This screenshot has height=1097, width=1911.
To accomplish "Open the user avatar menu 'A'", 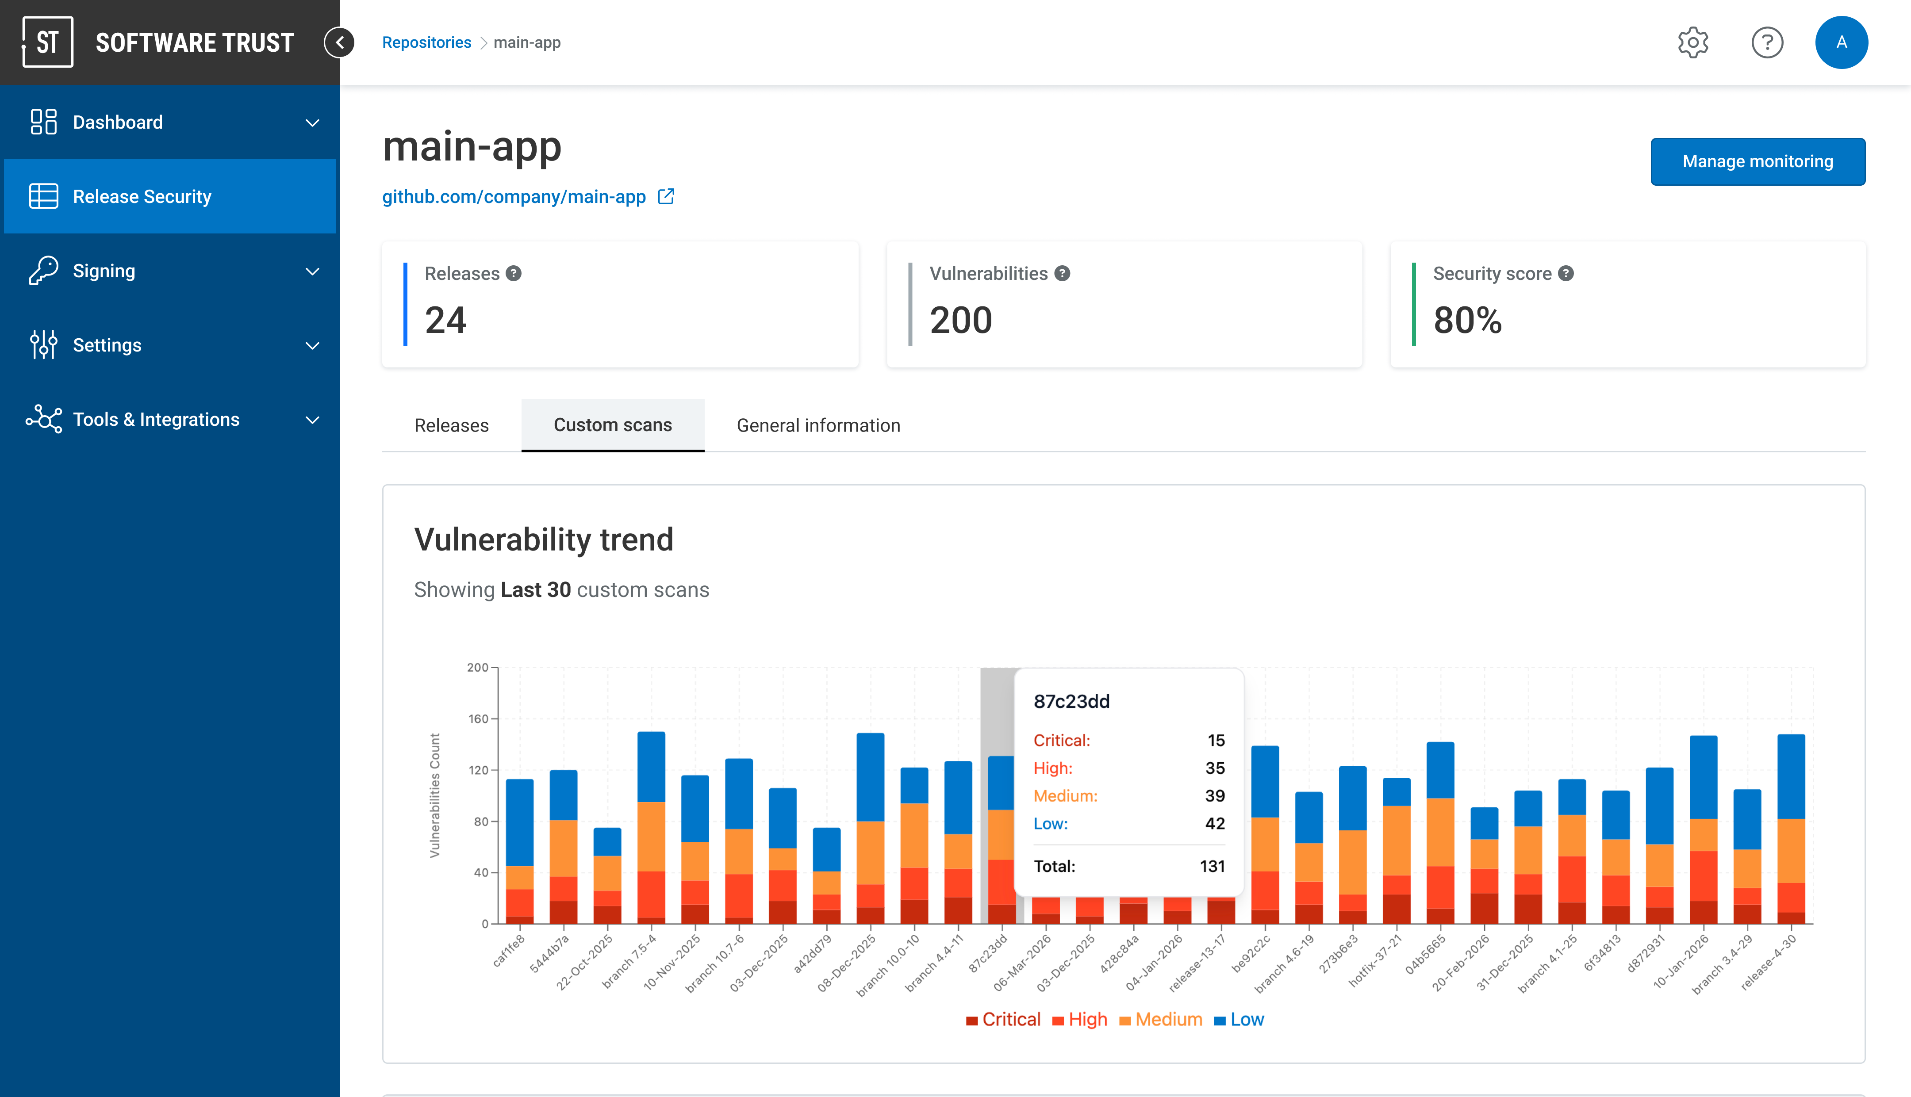I will click(x=1841, y=42).
